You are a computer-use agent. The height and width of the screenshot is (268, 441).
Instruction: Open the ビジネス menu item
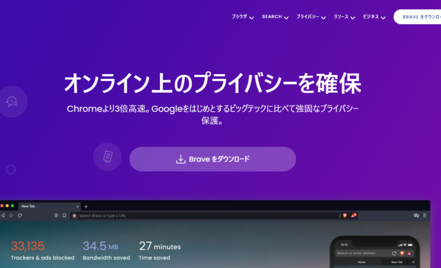point(373,17)
